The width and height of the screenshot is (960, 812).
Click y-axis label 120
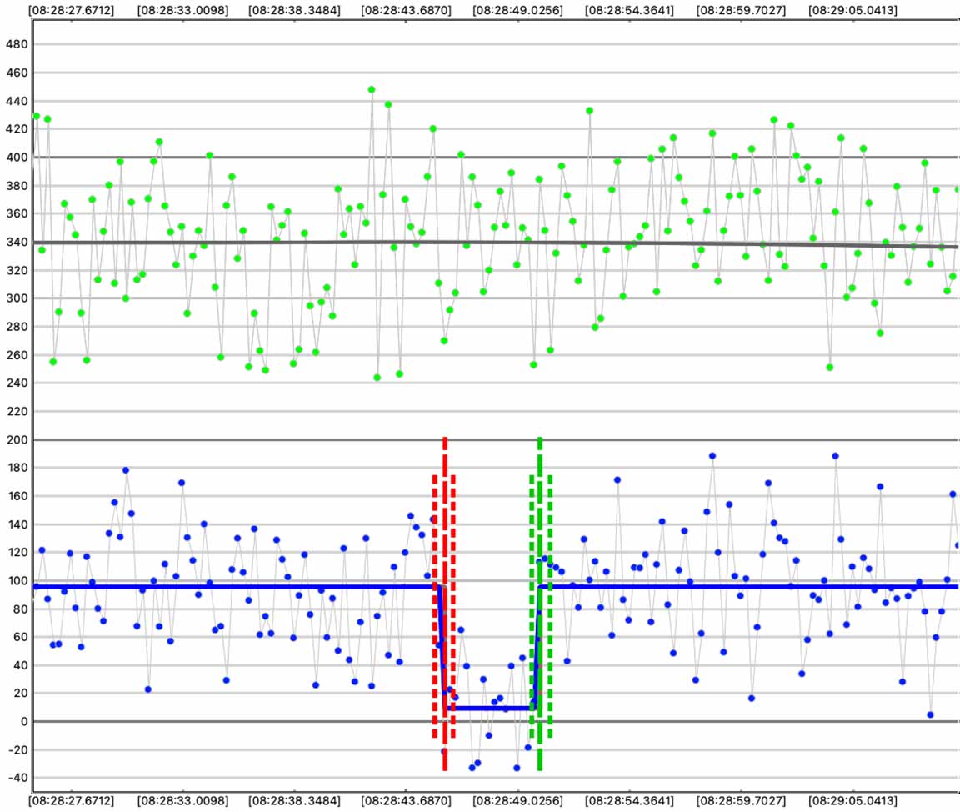pos(17,553)
